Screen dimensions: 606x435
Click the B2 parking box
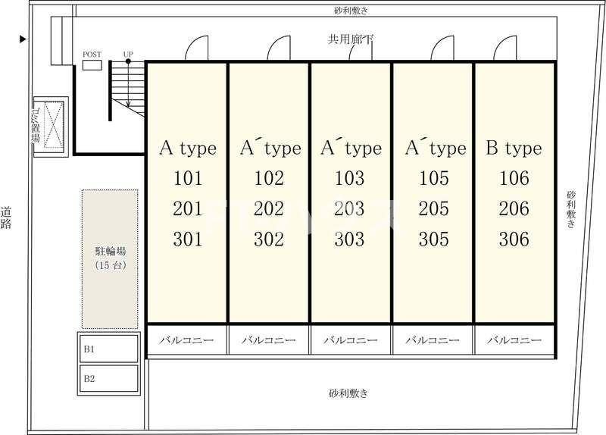(109, 379)
